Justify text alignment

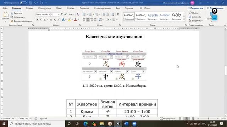click(x=95, y=20)
